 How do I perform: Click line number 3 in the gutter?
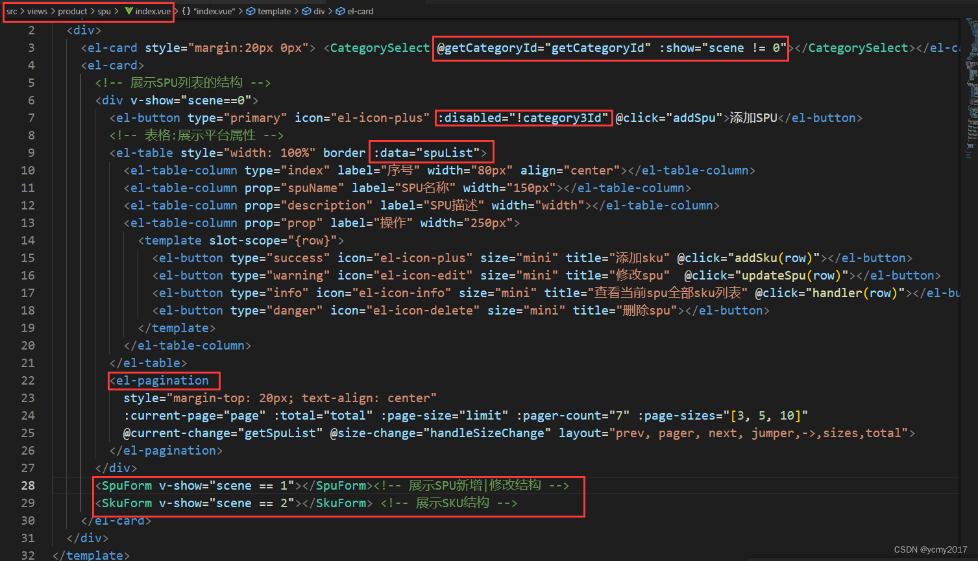(x=32, y=48)
